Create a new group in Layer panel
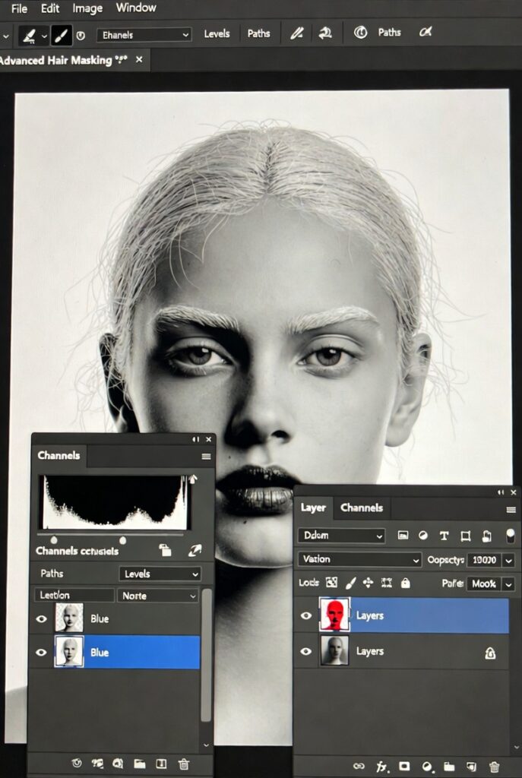Screen dimensions: 522x778 click(449, 767)
